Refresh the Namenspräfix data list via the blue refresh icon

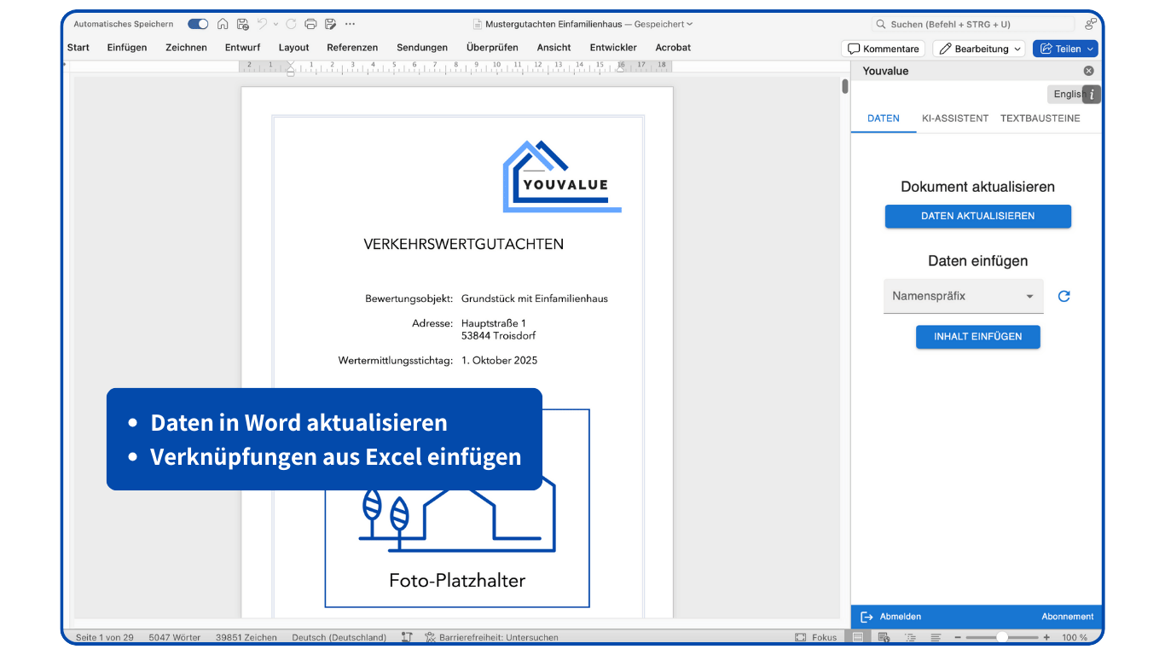pyautogui.click(x=1064, y=296)
